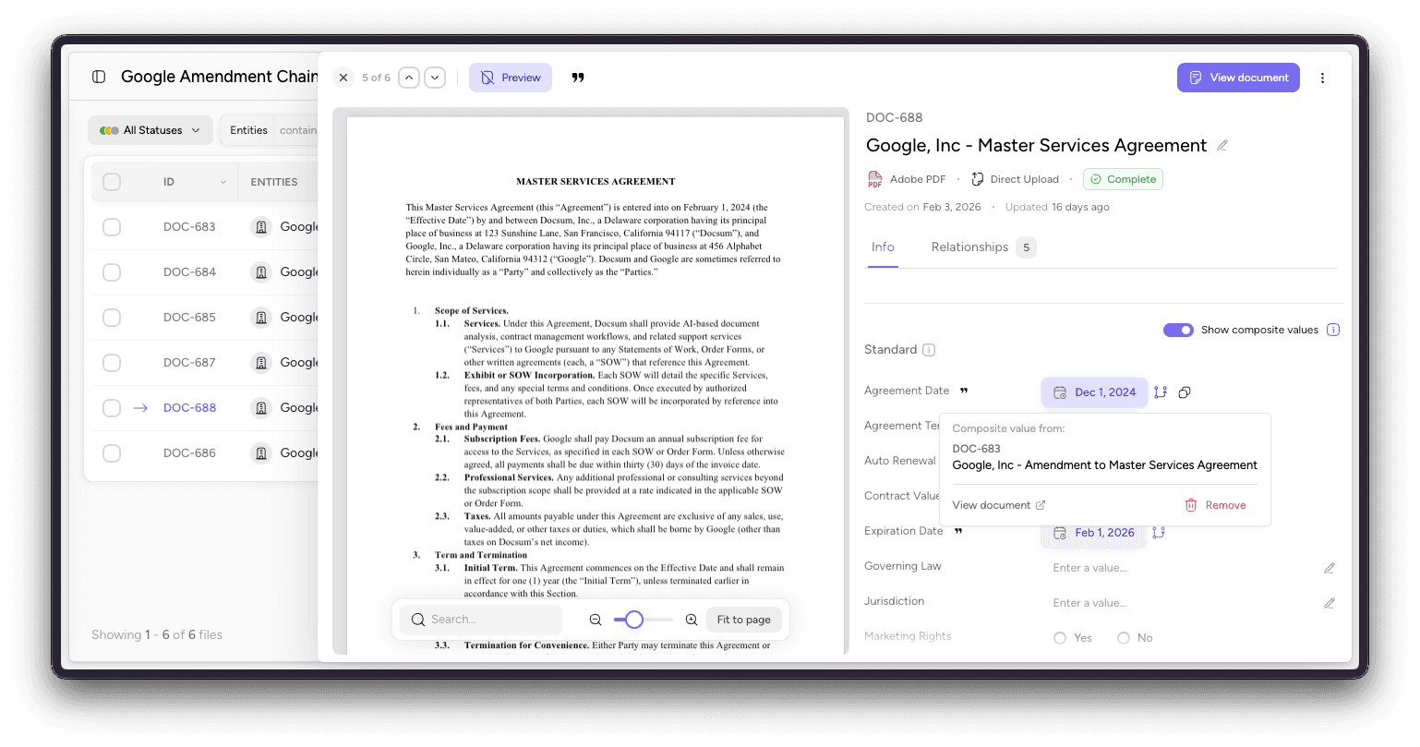The width and height of the screenshot is (1420, 747).
Task: Click the Complete status badge
Action: tap(1123, 179)
